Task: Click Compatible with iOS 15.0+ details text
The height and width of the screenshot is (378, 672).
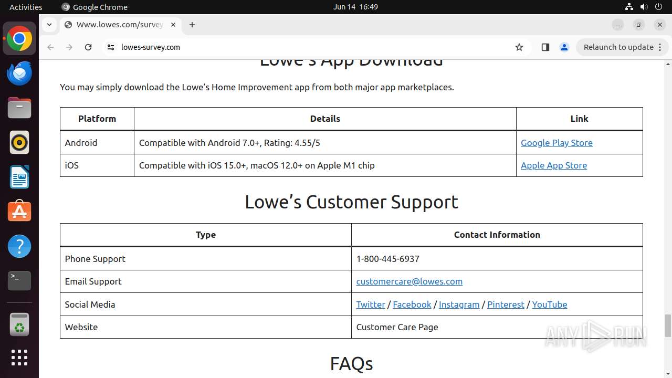Action: (257, 165)
